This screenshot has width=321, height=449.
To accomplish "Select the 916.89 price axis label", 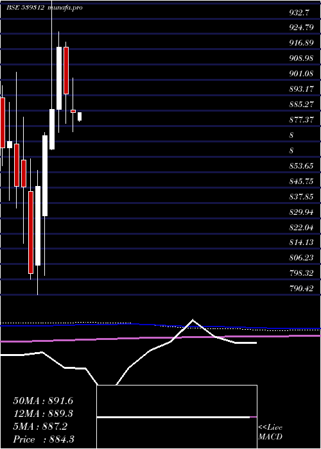I will [x=301, y=43].
